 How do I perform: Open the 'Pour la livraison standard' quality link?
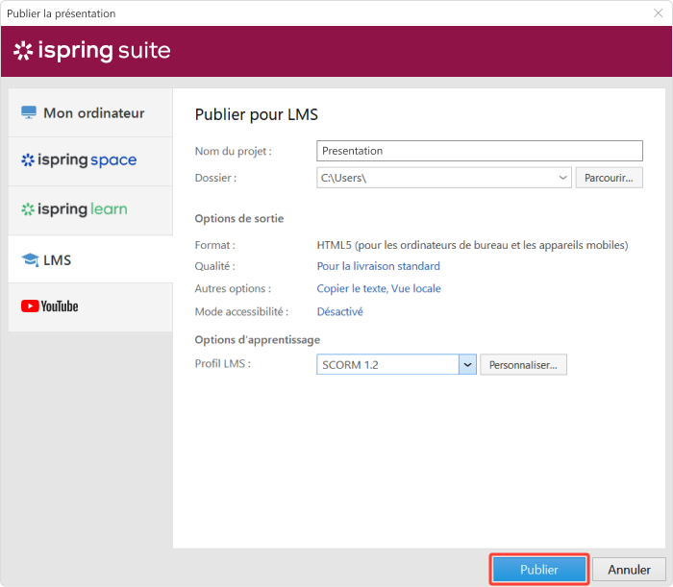[x=378, y=266]
